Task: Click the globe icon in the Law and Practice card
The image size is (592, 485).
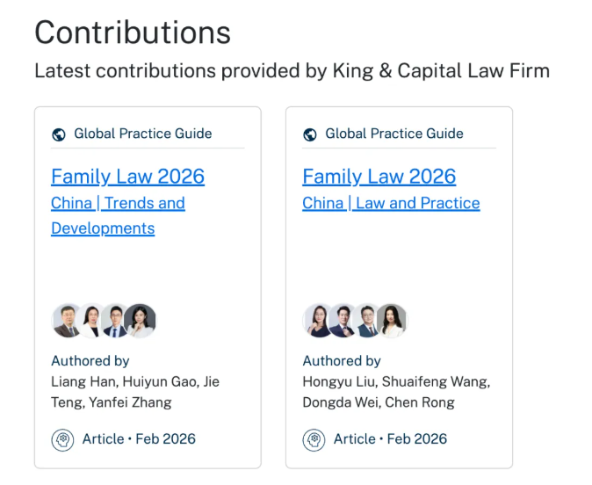Action: 310,134
